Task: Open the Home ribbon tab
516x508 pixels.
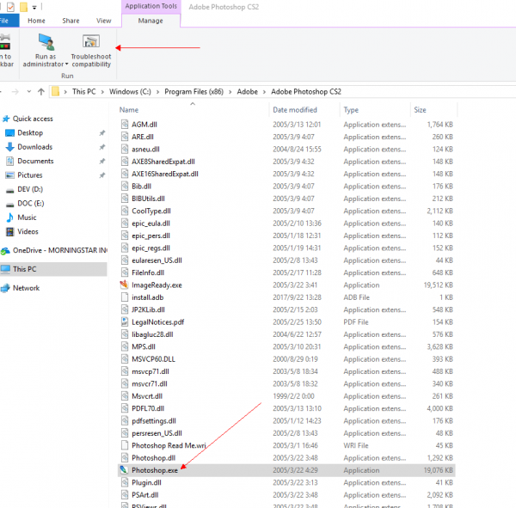Action: point(36,21)
